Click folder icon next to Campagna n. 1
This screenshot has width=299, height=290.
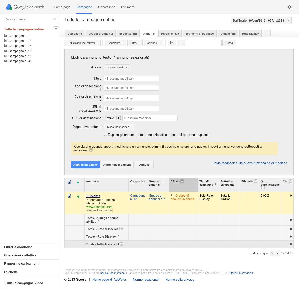coord(6,36)
